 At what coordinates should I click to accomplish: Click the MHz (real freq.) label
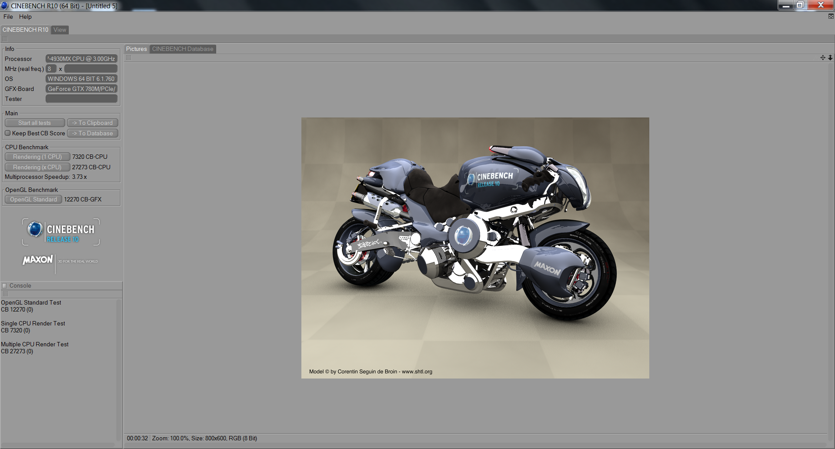pyautogui.click(x=24, y=69)
